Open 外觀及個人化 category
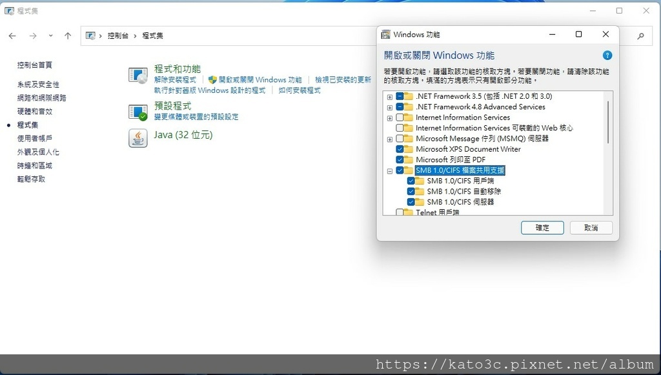661x375 pixels. click(38, 152)
